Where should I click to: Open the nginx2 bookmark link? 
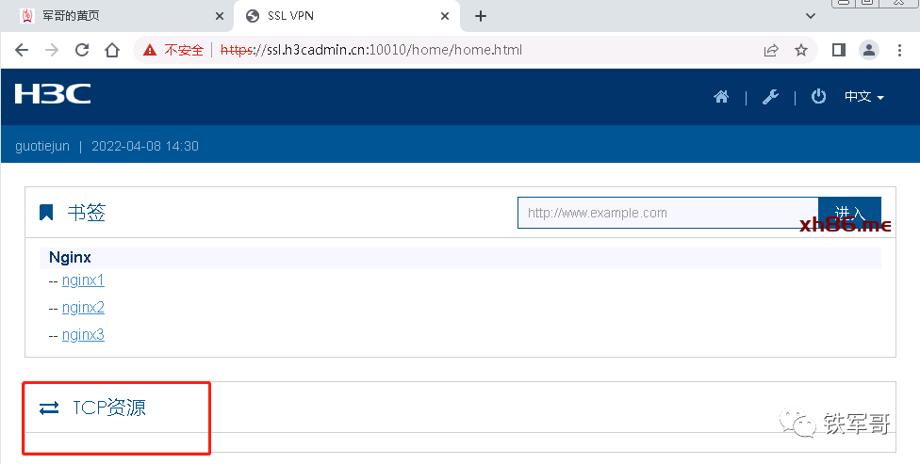click(83, 308)
